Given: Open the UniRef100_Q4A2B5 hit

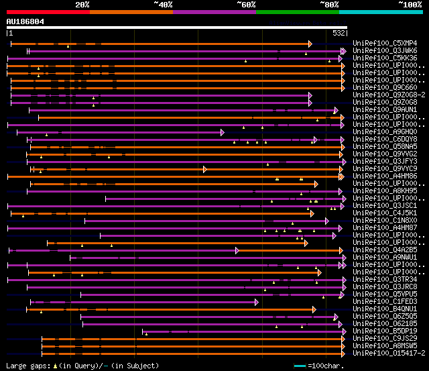Looking at the screenshot, I should click(x=385, y=250).
